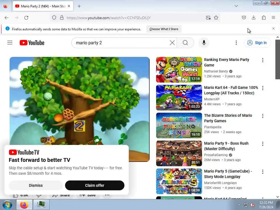Open title Mario Kart 64 Full Game 100%

(x=231, y=90)
